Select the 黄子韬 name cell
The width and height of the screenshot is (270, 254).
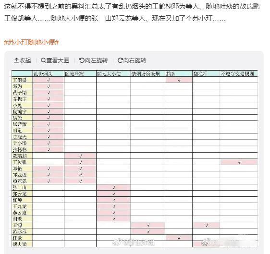(22, 93)
